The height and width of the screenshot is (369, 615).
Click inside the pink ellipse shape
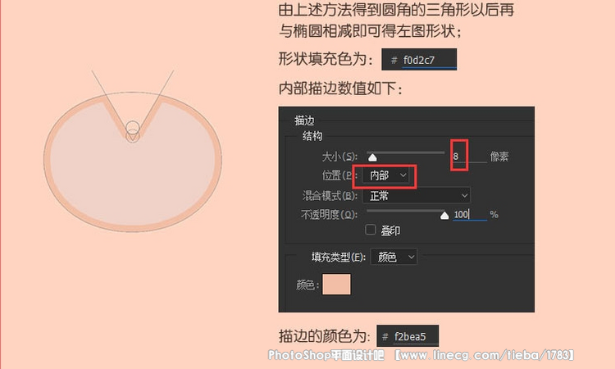(133, 176)
